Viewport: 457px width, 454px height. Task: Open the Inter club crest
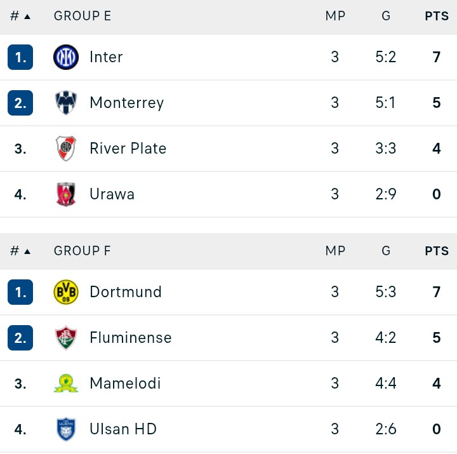click(x=66, y=57)
